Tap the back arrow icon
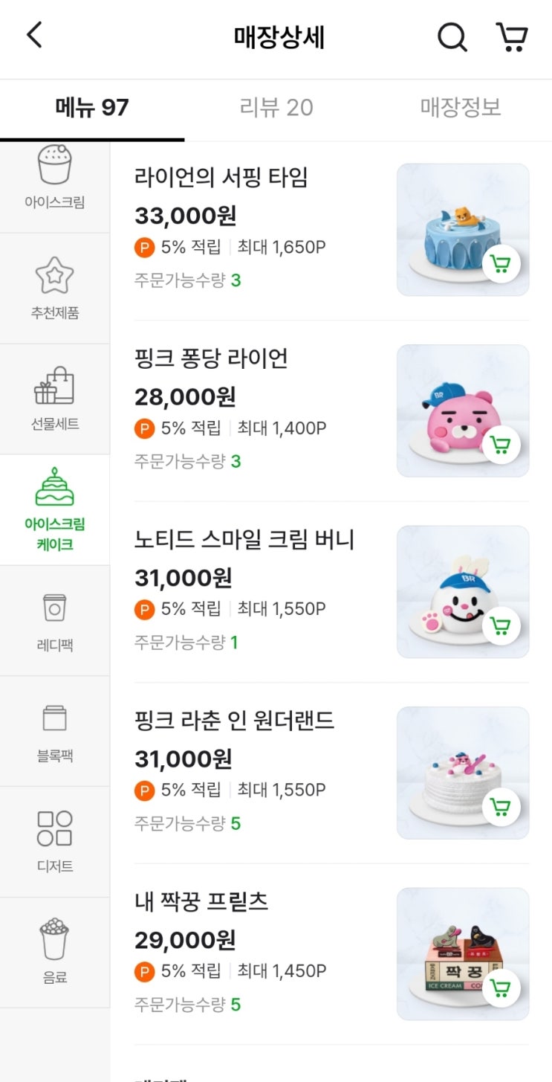 click(34, 36)
